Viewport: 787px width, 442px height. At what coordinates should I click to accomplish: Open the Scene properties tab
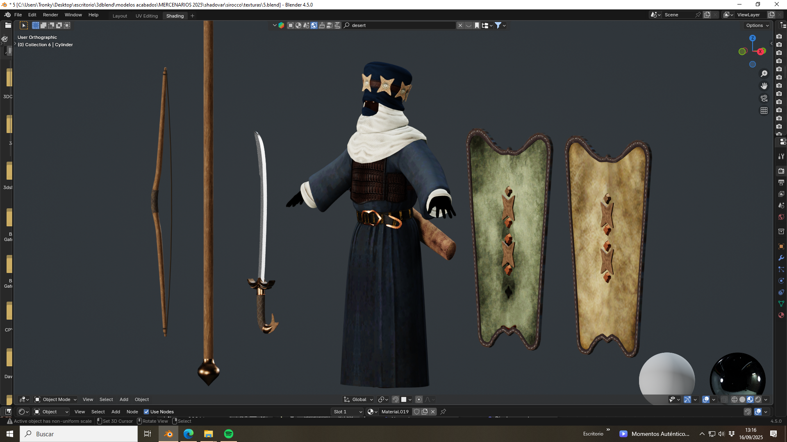(781, 205)
